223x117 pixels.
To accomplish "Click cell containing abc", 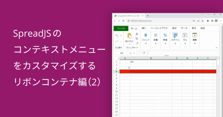I will [151, 62].
